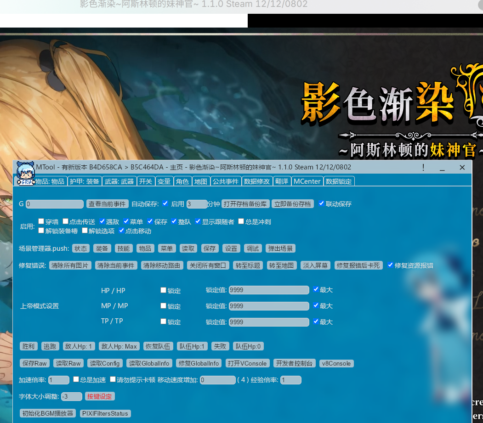Click the 敌人Hp: Max button
Image resolution: width=483 pixels, height=423 pixels.
click(119, 346)
